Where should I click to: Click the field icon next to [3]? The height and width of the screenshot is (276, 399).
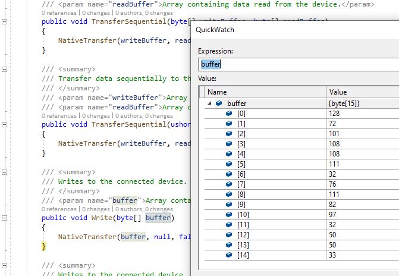click(229, 144)
